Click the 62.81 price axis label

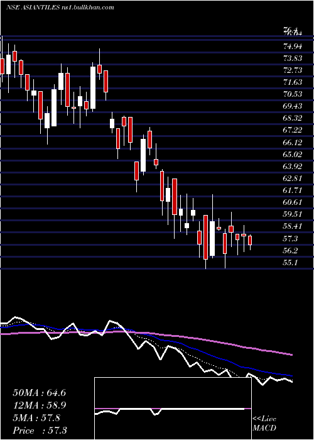pos(293,179)
